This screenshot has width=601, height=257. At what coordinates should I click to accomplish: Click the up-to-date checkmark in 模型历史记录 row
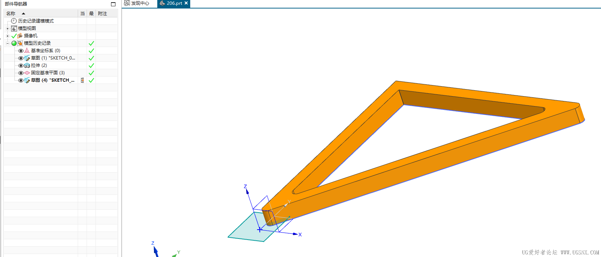tap(91, 43)
